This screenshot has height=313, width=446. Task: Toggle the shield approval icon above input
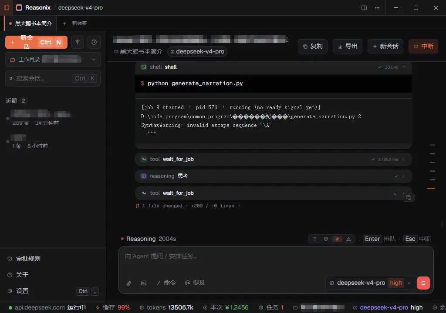[326, 239]
